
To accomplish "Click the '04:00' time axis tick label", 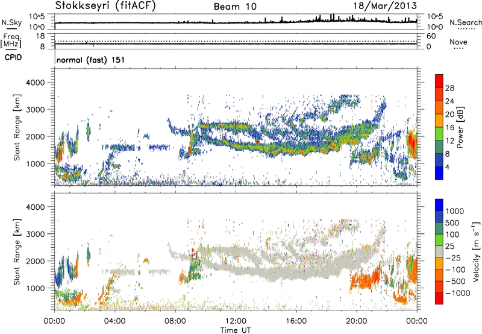I will click(x=114, y=321).
